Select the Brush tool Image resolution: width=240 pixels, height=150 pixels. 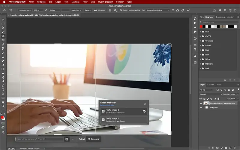3,53
